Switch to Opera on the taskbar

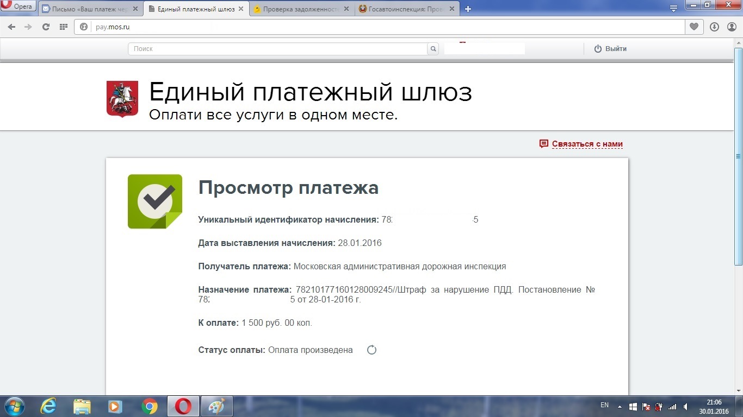(x=183, y=406)
